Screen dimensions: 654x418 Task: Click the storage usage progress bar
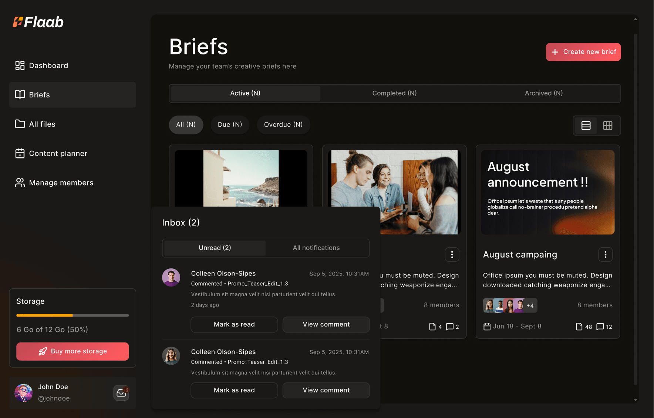tap(73, 315)
